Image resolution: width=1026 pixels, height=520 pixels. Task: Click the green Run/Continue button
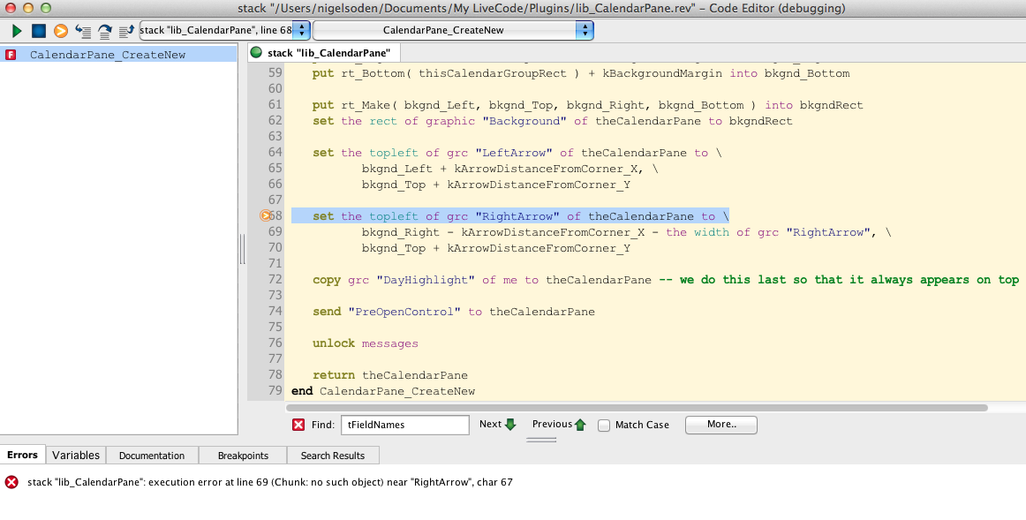(17, 31)
